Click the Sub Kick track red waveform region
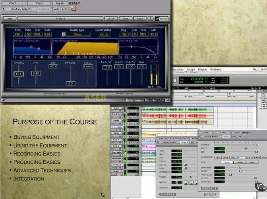267x199 pixels. [177, 116]
